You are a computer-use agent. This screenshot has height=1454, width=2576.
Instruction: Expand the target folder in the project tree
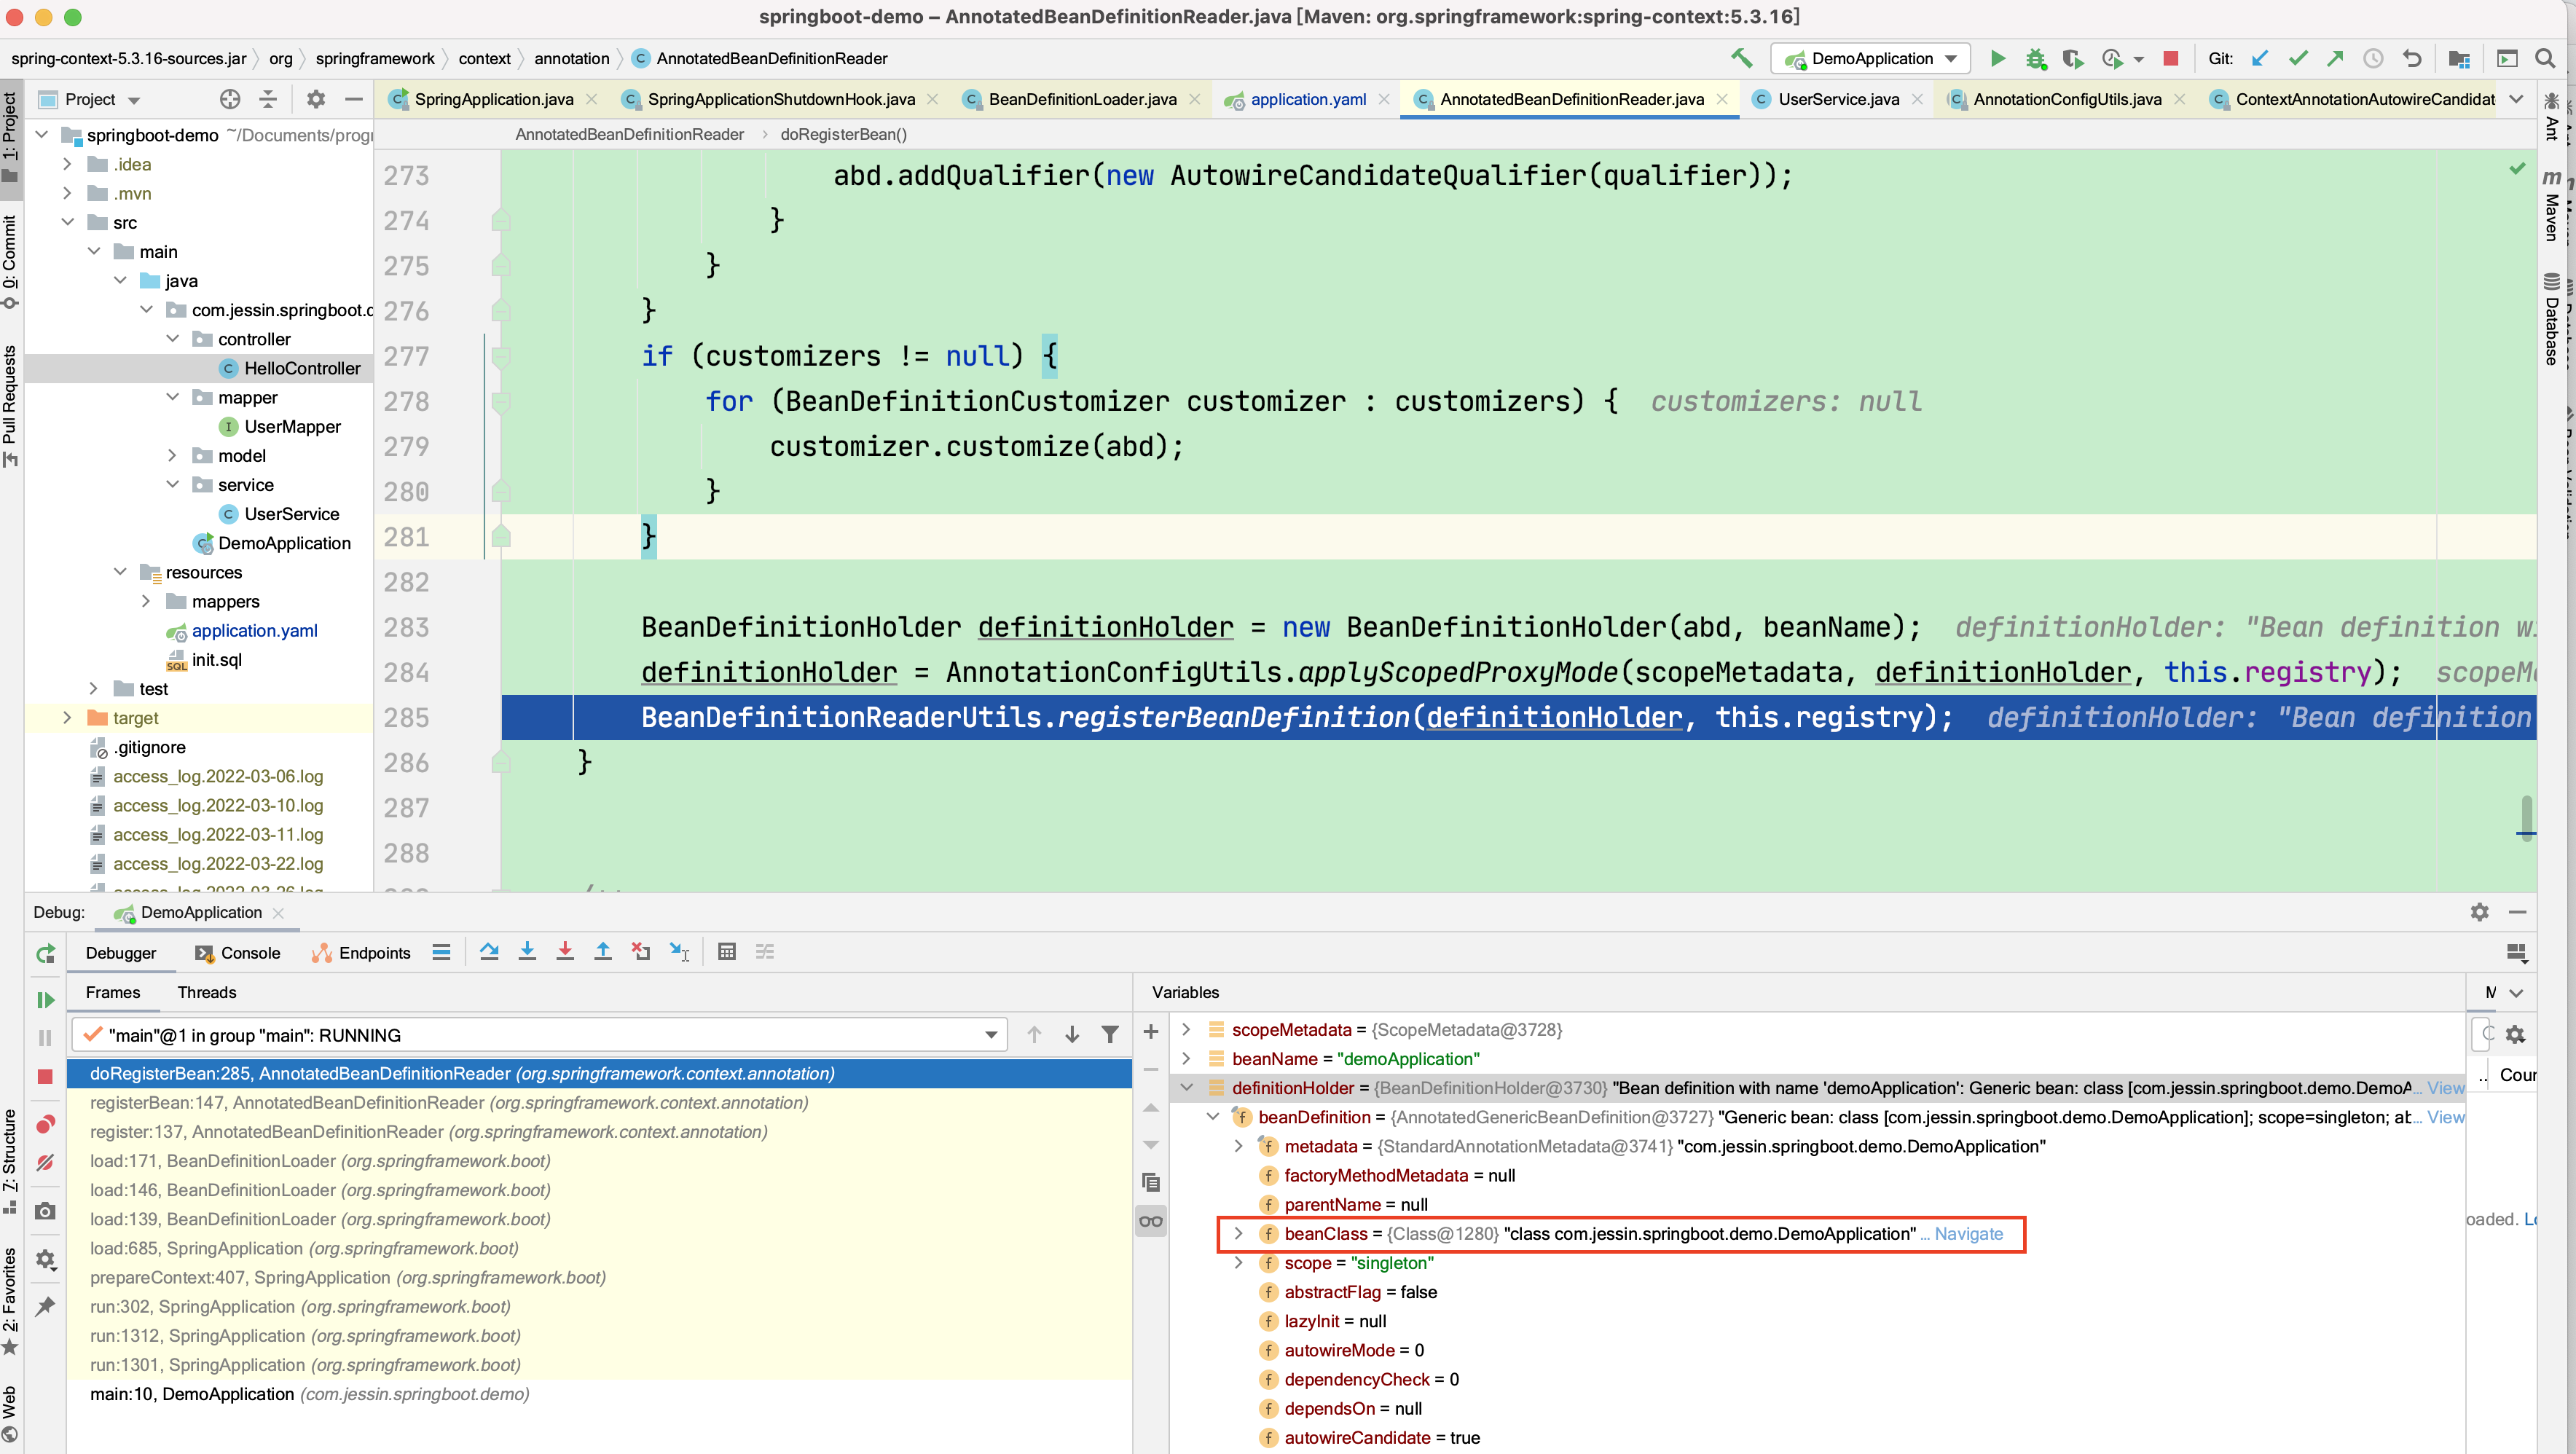click(67, 717)
